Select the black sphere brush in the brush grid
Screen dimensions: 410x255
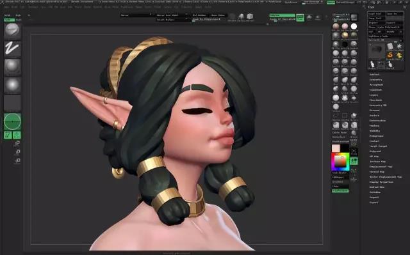[x=345, y=44]
